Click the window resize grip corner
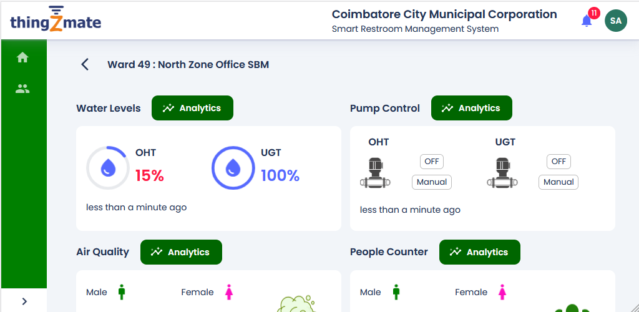Image resolution: width=639 pixels, height=312 pixels. pos(634,307)
